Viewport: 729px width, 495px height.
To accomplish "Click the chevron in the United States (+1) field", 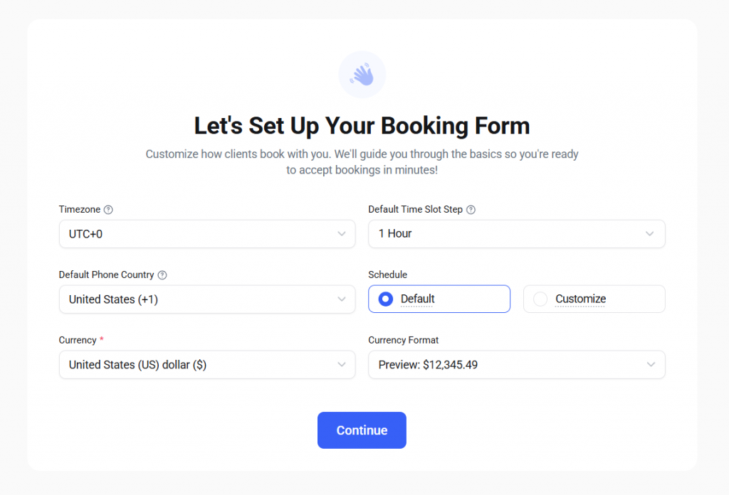I will pos(342,299).
